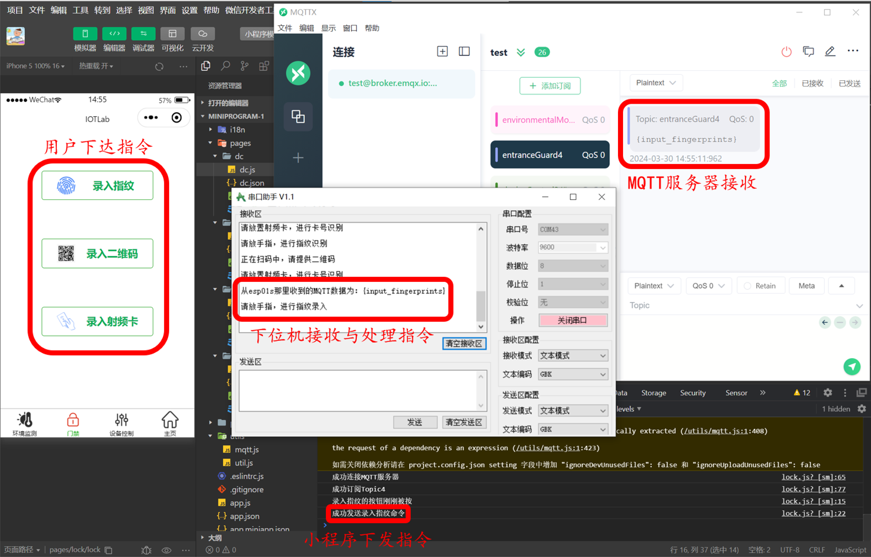Go to home tab in miniprogram

[170, 424]
